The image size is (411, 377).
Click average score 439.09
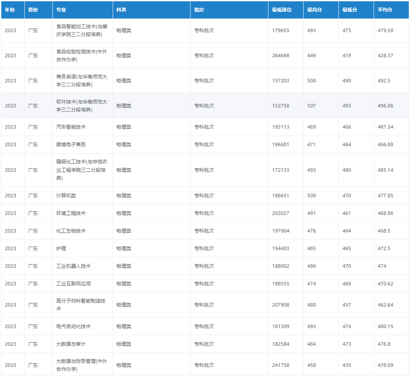pos(385,365)
